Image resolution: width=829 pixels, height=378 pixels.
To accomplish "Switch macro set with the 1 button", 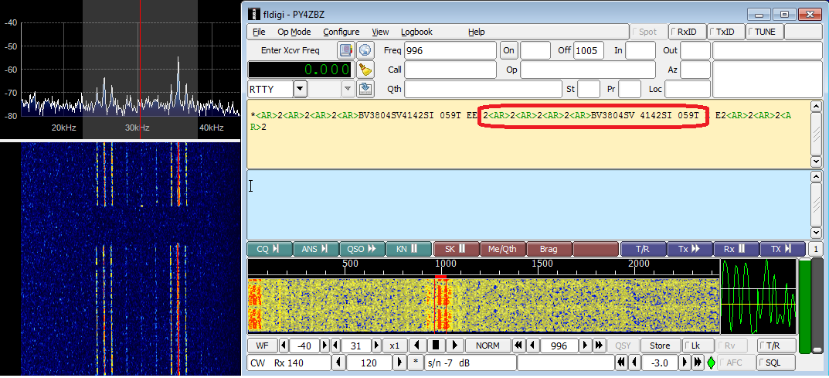I will click(x=815, y=249).
